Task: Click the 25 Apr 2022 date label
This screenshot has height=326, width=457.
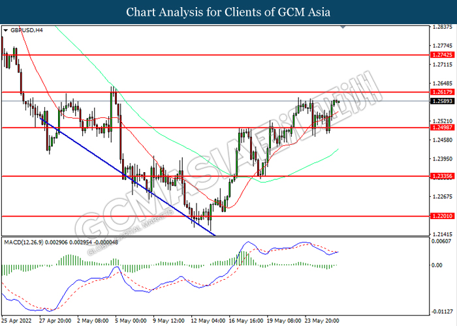Action: point(16,321)
